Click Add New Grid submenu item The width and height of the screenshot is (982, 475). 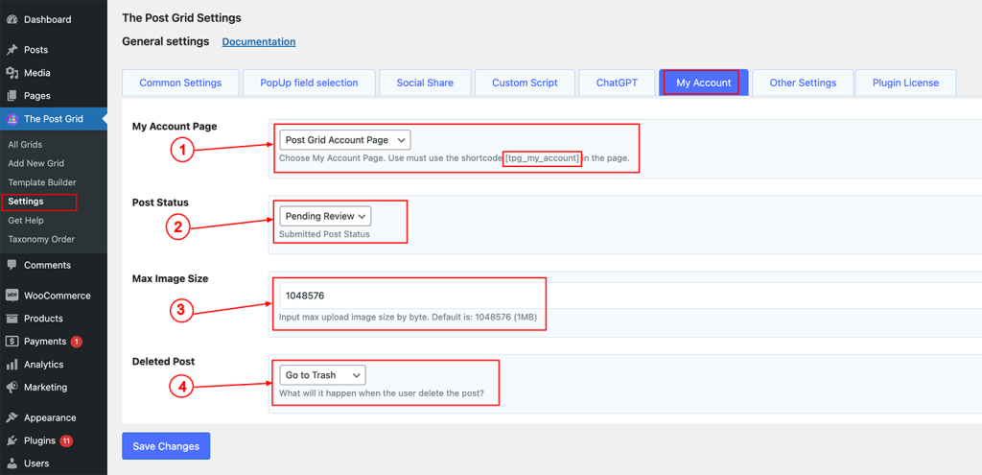[35, 163]
